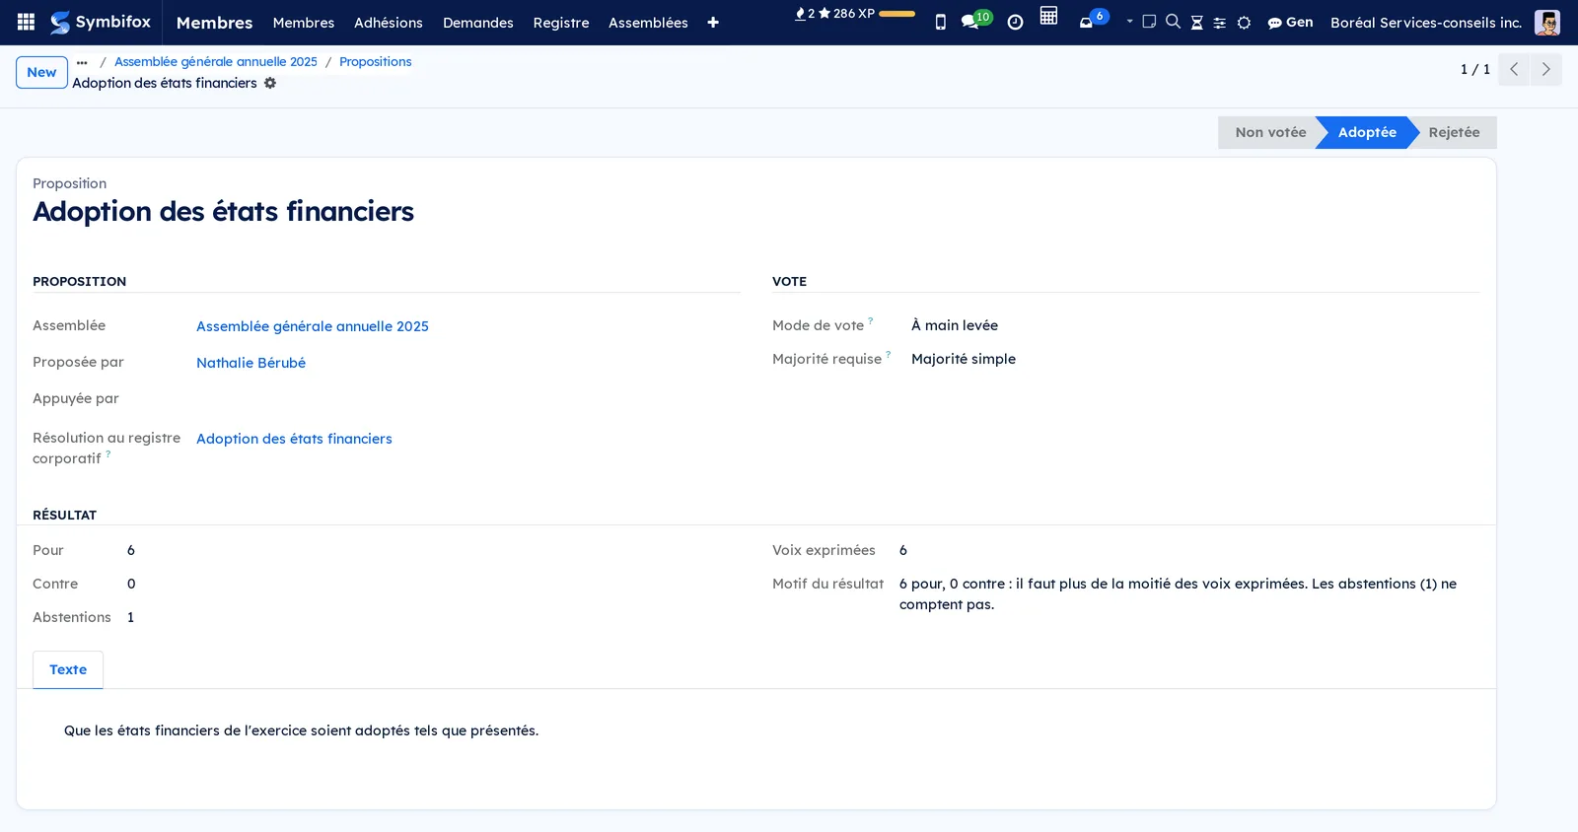This screenshot has height=832, width=1578.
Task: Open the sticky note icon
Action: click(x=1149, y=22)
